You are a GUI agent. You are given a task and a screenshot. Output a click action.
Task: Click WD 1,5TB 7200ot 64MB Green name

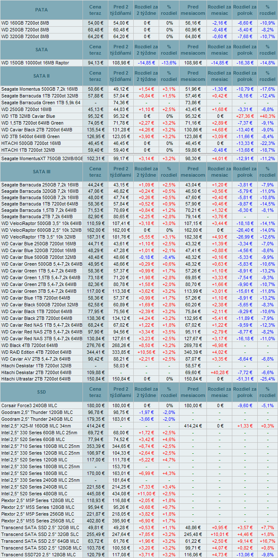[32, 123]
